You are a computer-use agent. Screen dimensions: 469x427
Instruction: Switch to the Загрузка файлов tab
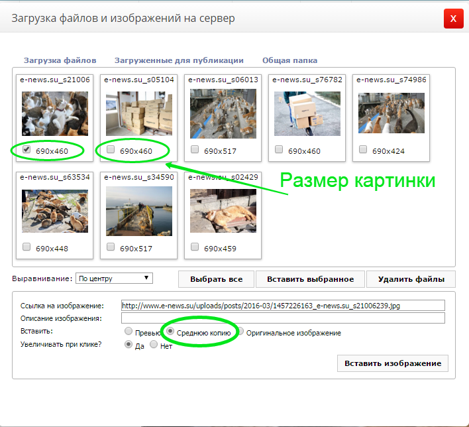coord(60,60)
